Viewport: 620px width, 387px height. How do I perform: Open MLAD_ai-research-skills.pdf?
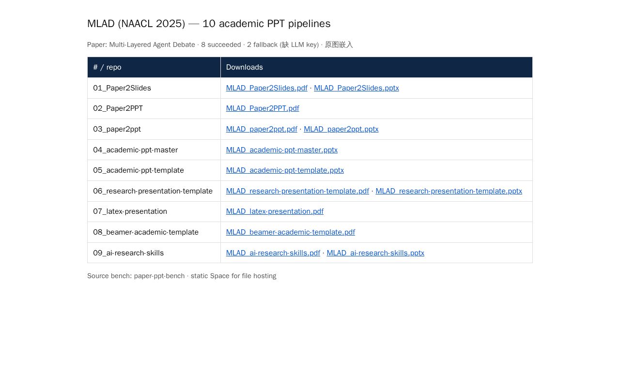pyautogui.click(x=273, y=253)
